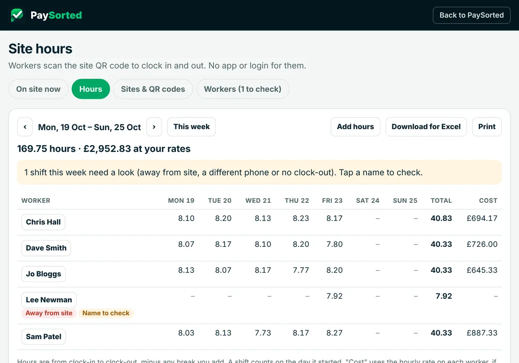Click Sam Patel's Friday hours 8.27
The height and width of the screenshot is (363, 519).
(334, 333)
